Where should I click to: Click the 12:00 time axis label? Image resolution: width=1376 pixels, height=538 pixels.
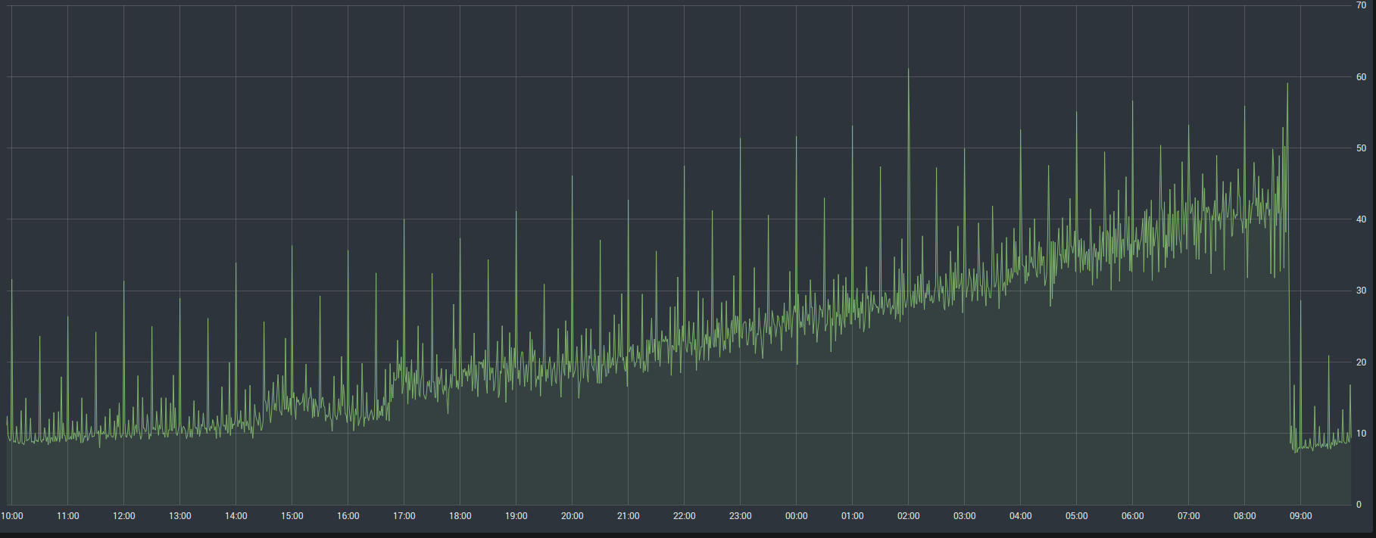click(124, 516)
